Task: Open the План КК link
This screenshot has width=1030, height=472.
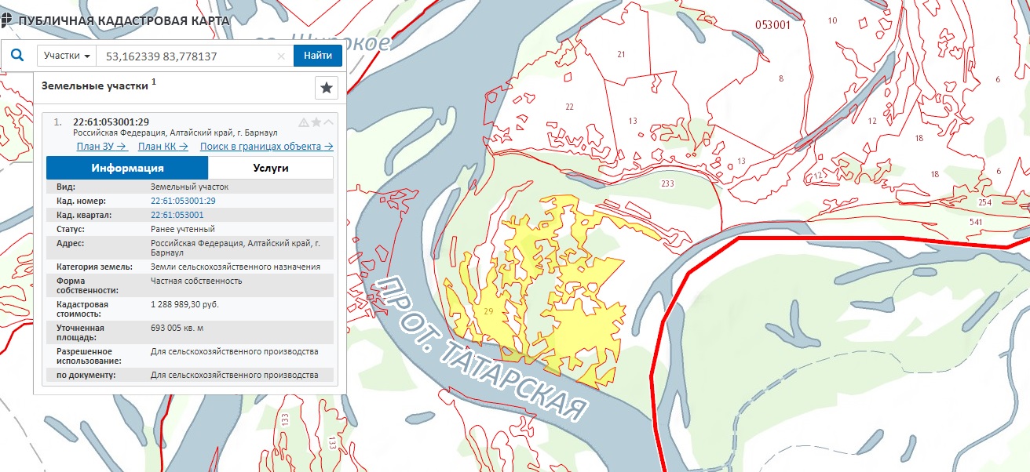Action: tap(163, 147)
